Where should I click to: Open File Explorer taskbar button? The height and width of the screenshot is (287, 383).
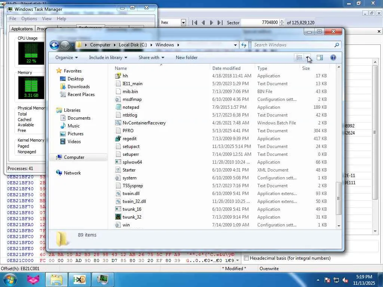pyautogui.click(x=56, y=280)
